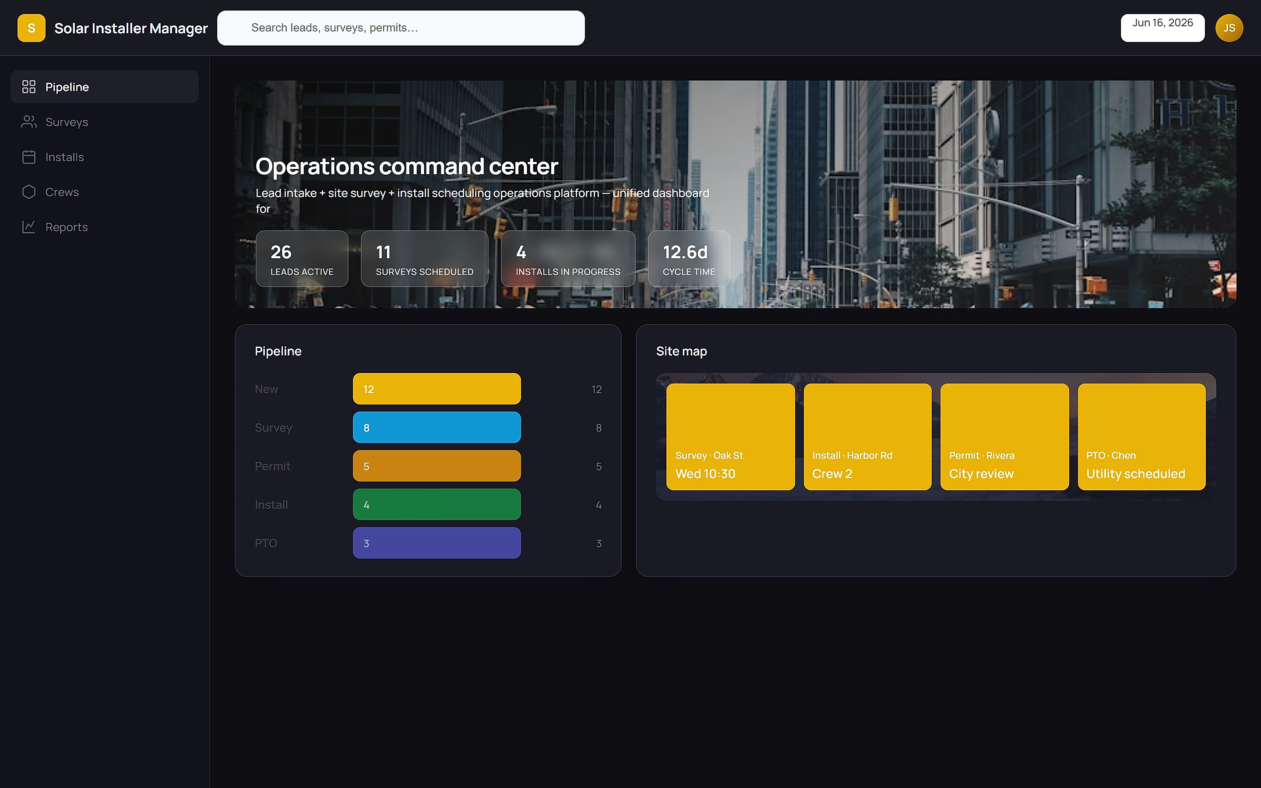Click the Operations command center heading

tap(406, 167)
